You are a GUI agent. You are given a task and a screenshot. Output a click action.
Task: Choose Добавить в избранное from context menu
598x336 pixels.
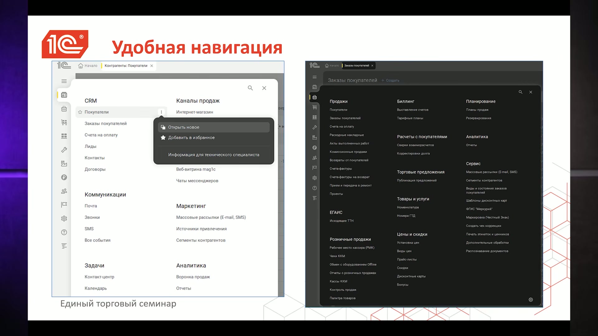click(x=214, y=138)
